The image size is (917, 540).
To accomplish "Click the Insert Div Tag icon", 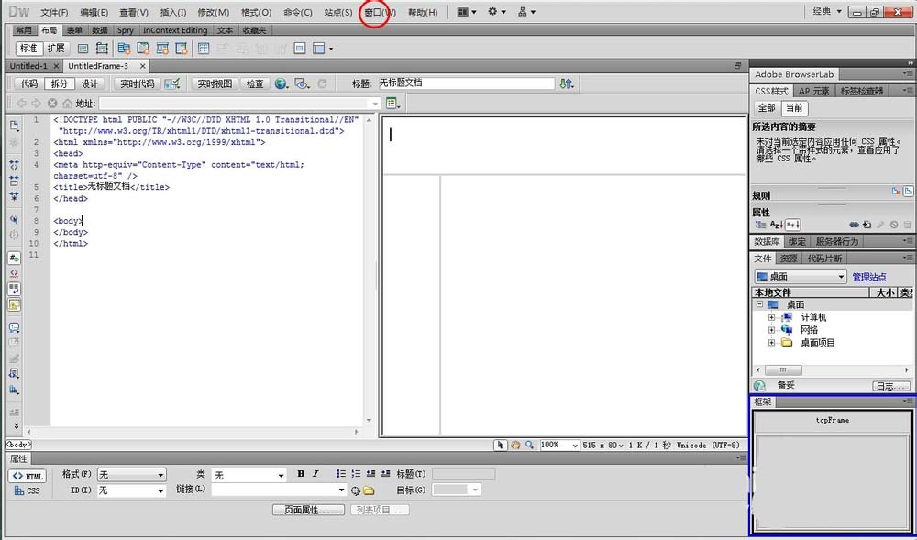I will [83, 49].
